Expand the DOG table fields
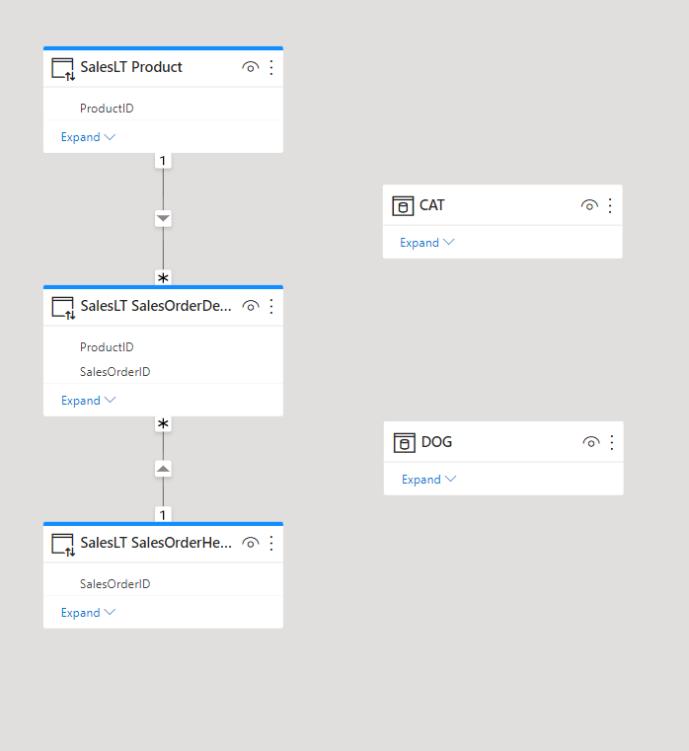This screenshot has width=689, height=751. pos(428,479)
